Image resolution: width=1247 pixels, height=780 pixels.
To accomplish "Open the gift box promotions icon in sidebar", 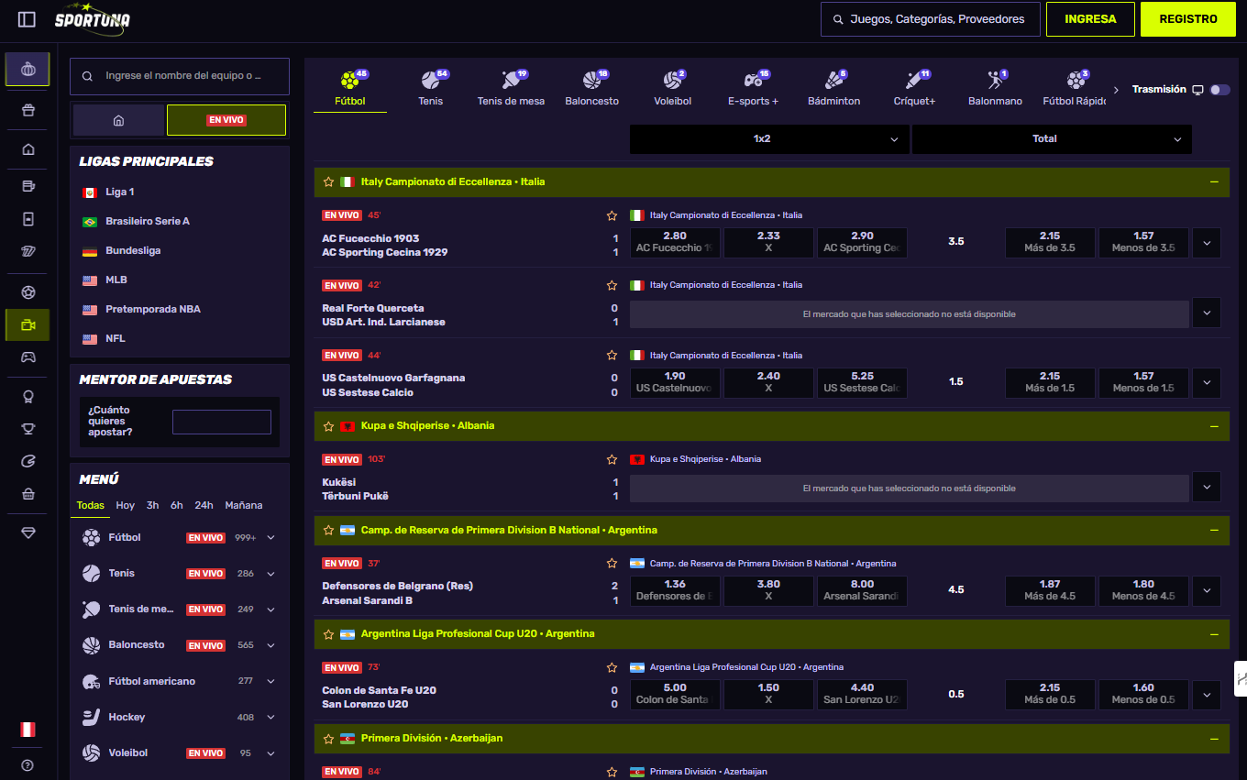I will [x=28, y=110].
